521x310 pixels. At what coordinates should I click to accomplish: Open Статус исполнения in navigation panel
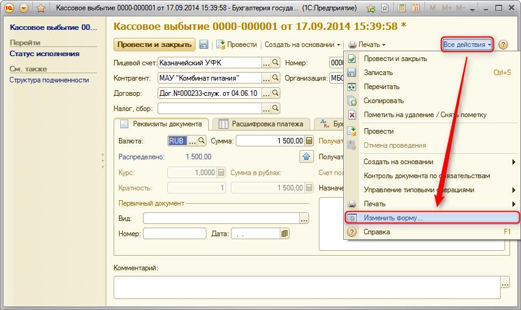point(44,54)
